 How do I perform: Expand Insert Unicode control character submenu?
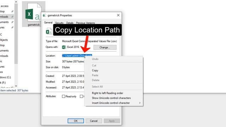click(114, 103)
